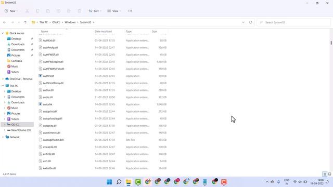Expand OS (C:) node arrow in sidebar

[5, 125]
